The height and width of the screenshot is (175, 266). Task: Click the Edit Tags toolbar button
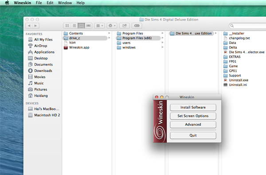pos(137,26)
